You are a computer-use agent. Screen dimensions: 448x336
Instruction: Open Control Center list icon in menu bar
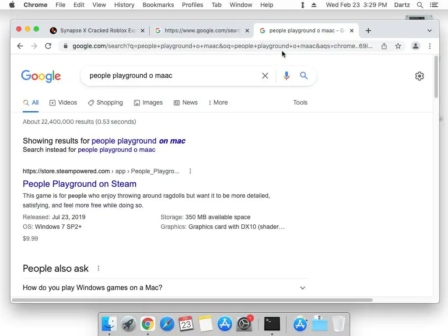(434, 5)
